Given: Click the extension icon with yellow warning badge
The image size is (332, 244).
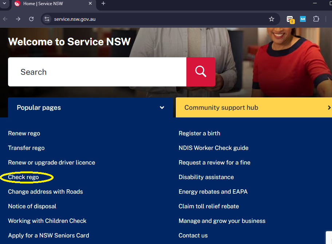Looking at the screenshot, I should (x=290, y=19).
